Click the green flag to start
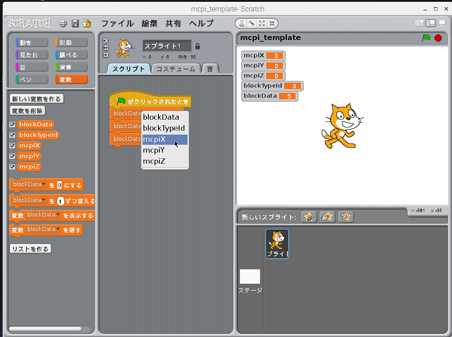452x337 pixels. [x=426, y=38]
